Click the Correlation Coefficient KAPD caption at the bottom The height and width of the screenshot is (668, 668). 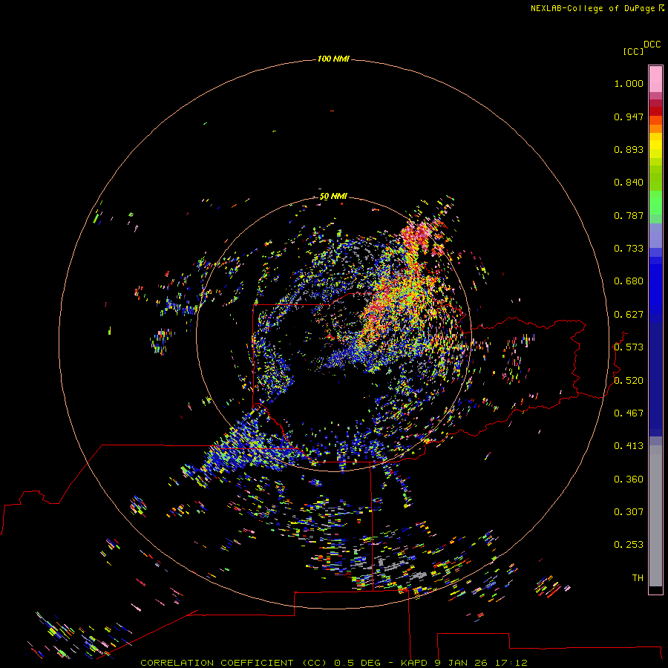(x=334, y=663)
